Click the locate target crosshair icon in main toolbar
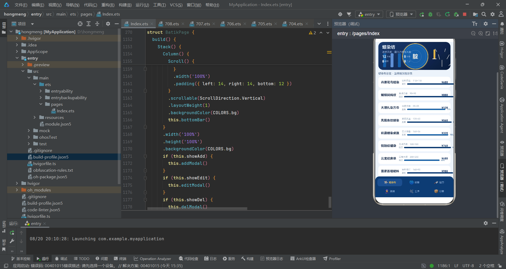The width and height of the screenshot is (506, 269). coord(340,14)
